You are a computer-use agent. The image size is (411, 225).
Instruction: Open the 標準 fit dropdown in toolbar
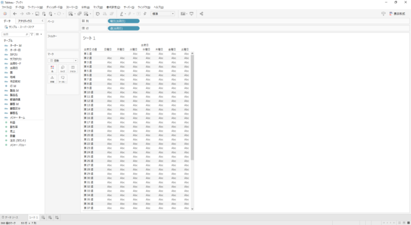(x=163, y=14)
